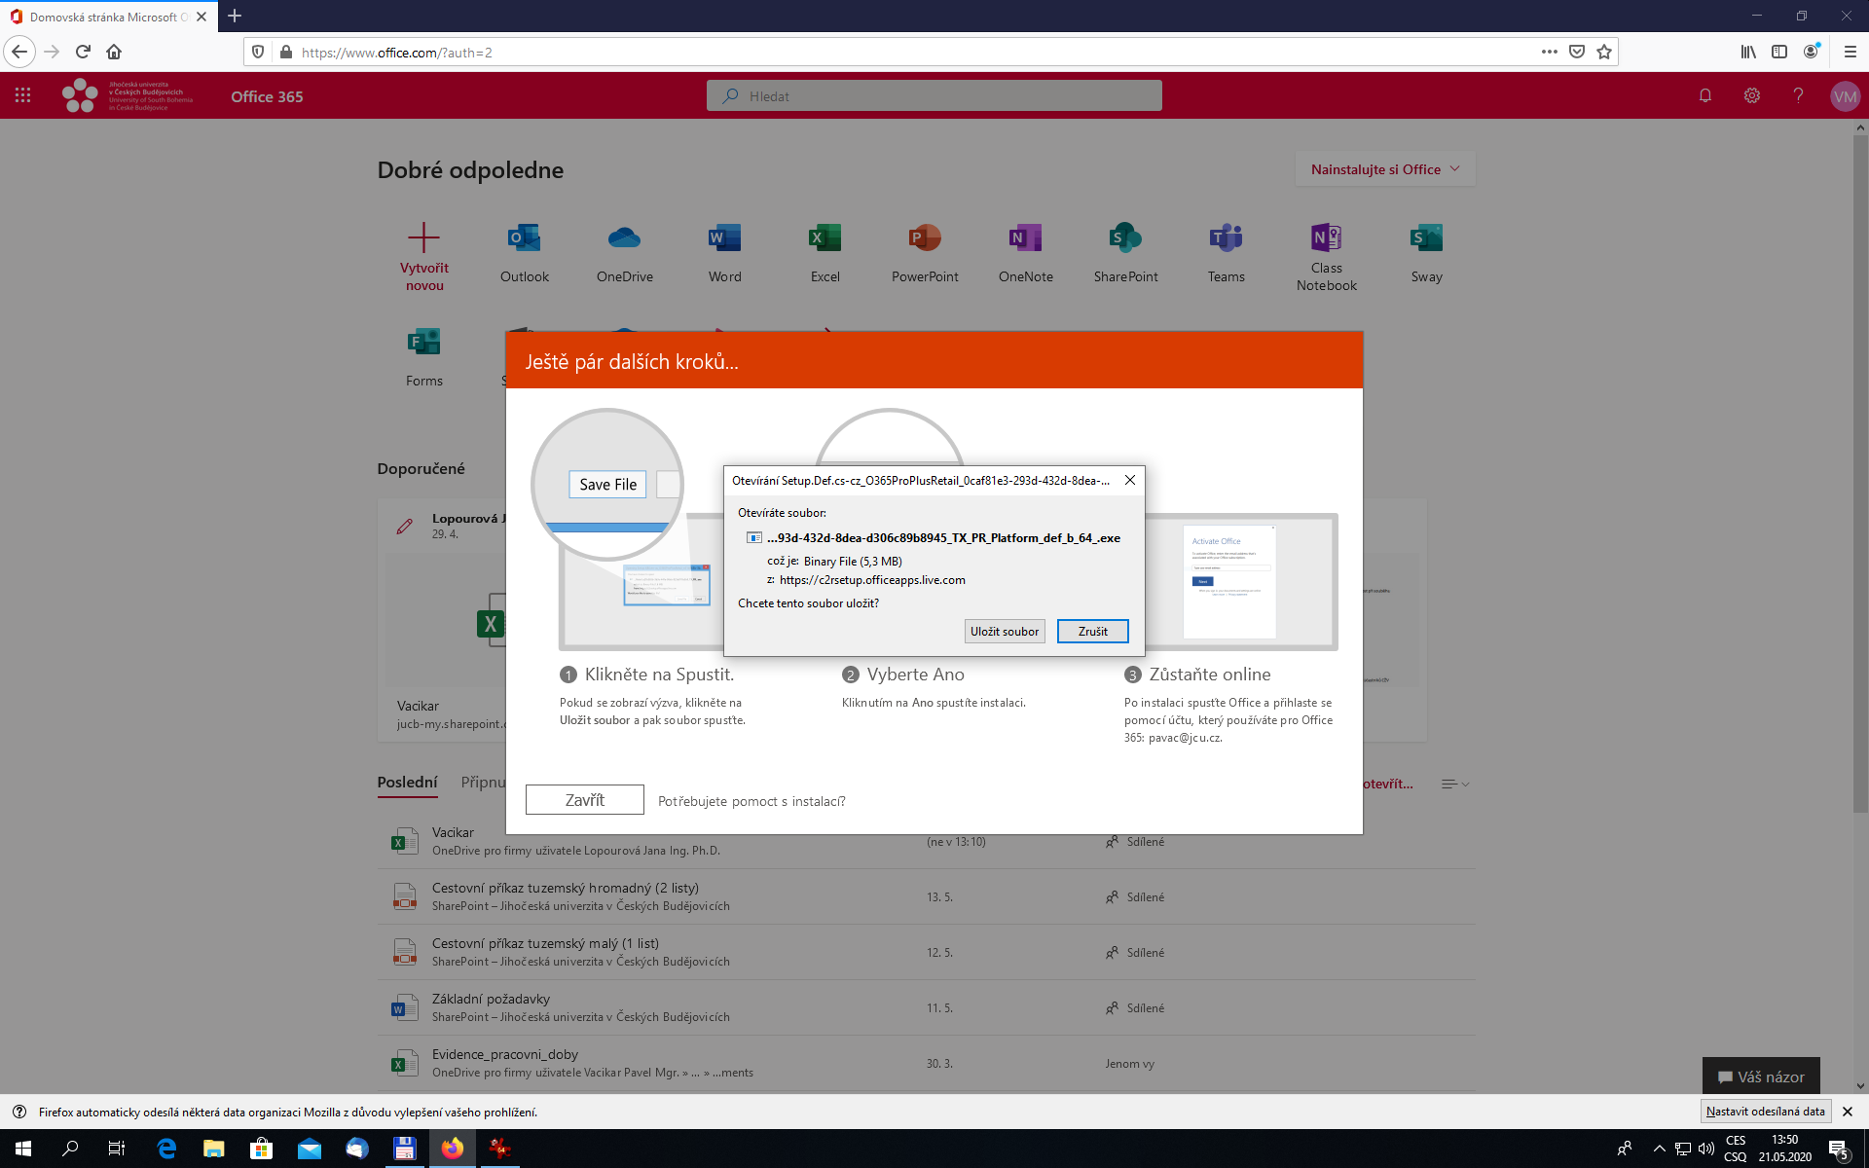Click Uložit soubor to save the file

[1005, 631]
